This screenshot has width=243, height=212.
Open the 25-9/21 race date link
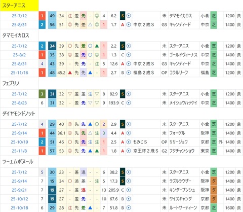point(19,190)
